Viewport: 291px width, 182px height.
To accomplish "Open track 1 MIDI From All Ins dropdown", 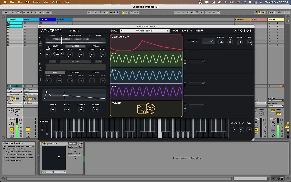I will 15,91.
